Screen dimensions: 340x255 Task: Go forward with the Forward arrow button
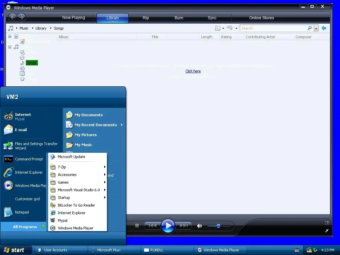(x=22, y=17)
